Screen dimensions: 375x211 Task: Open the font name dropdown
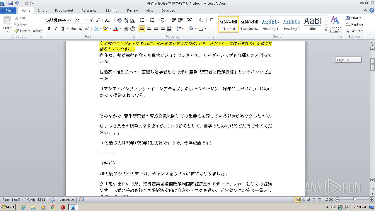73,20
